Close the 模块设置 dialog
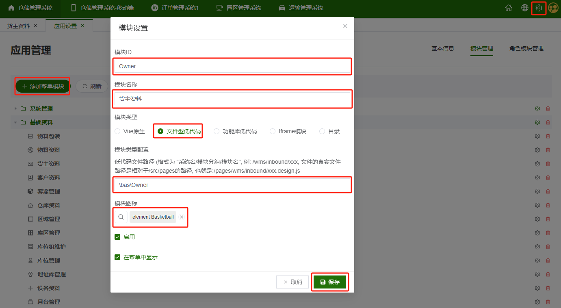561x308 pixels. (x=345, y=26)
